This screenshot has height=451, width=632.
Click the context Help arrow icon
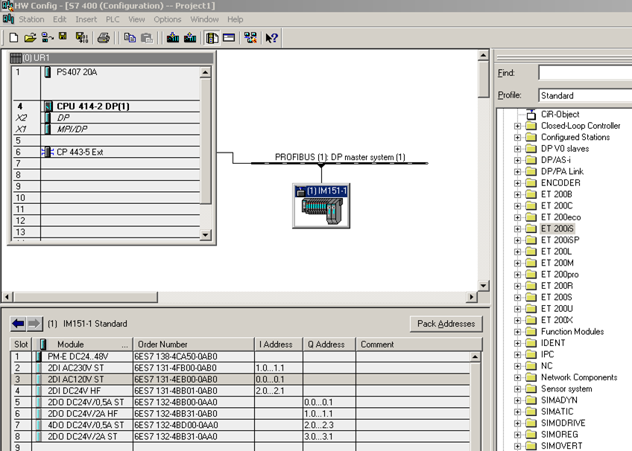pos(271,37)
